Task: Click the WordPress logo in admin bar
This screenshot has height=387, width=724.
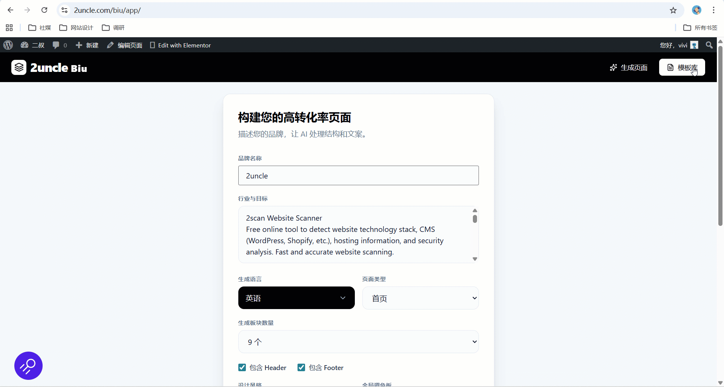Action: (x=8, y=45)
